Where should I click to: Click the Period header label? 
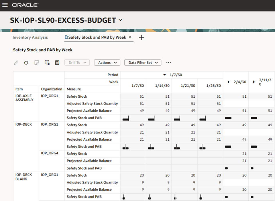113,75
